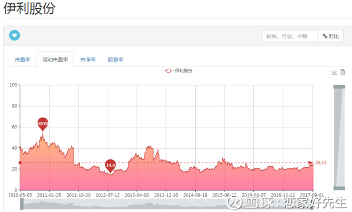Click the 14.4 minimum marker pin
This screenshot has height=212, width=352.
tap(110, 166)
